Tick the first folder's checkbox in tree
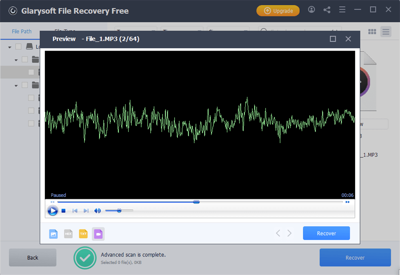Screen dimensions: 400x275 tap(25, 60)
